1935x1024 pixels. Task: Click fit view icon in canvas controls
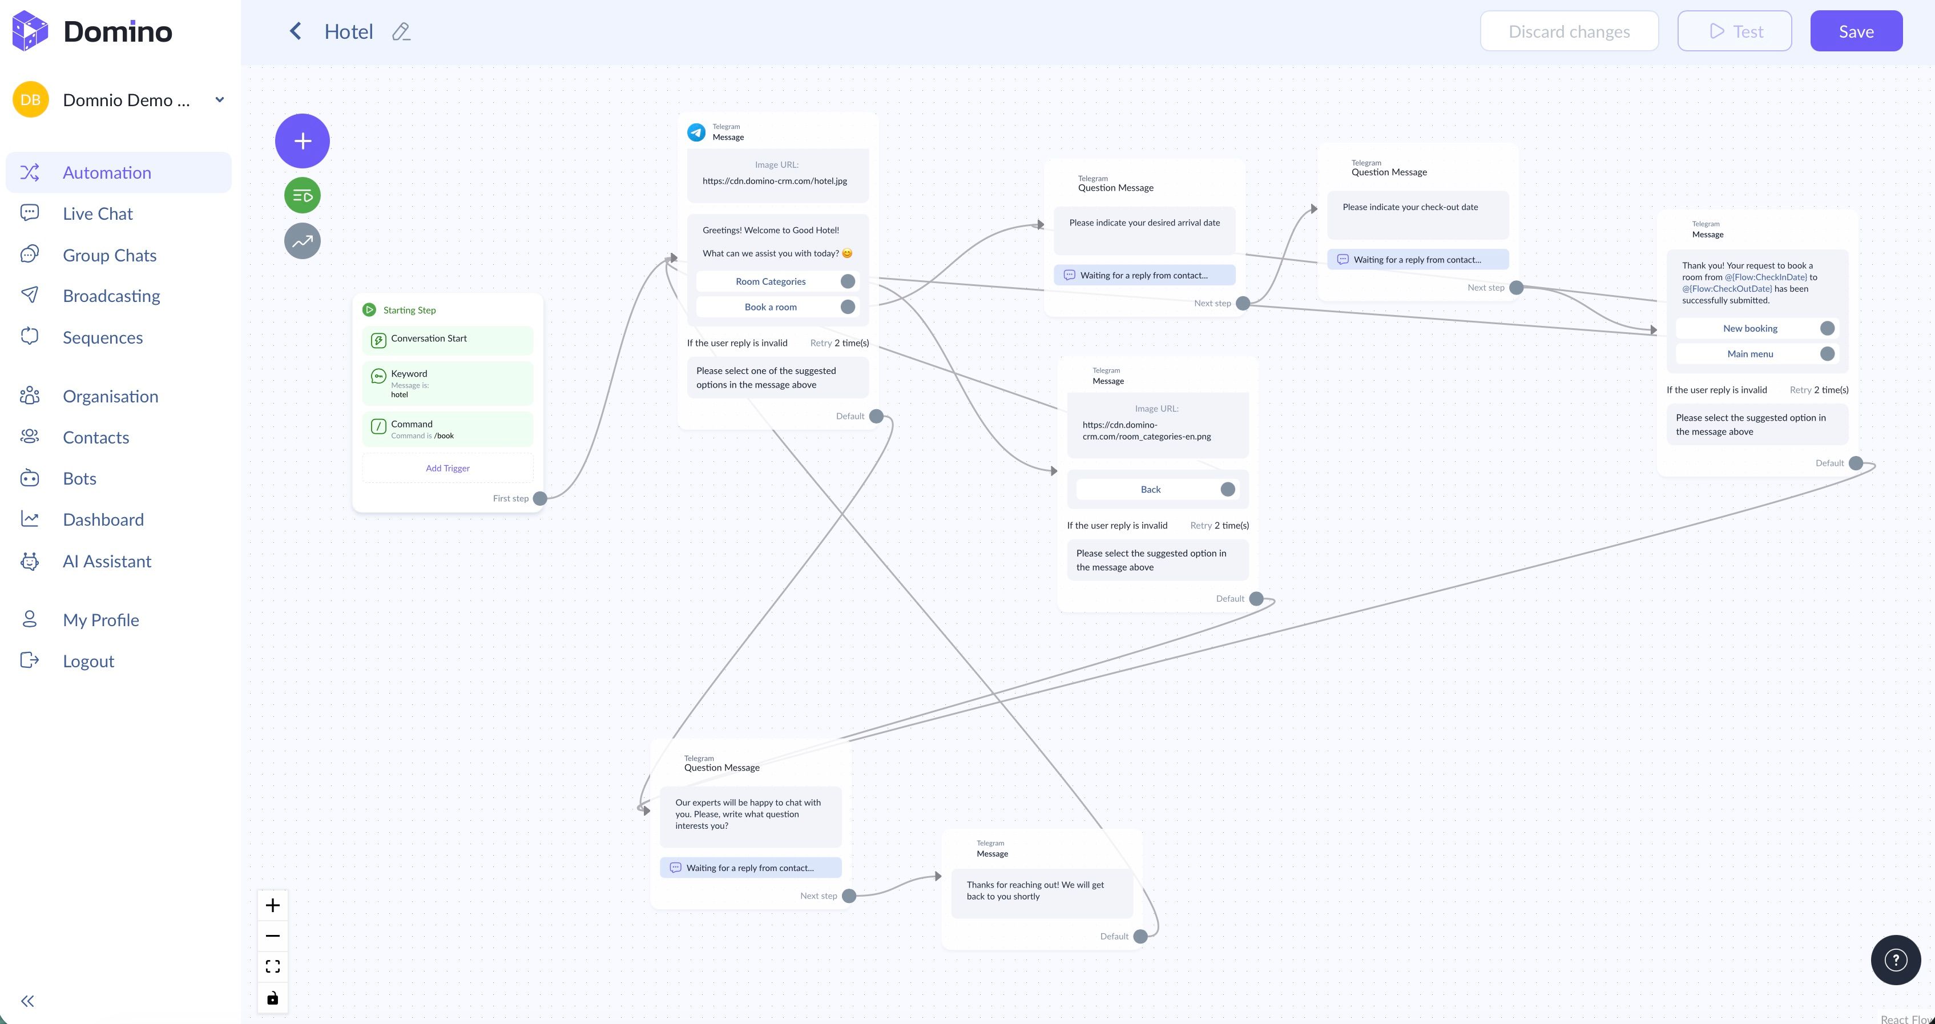point(273,966)
